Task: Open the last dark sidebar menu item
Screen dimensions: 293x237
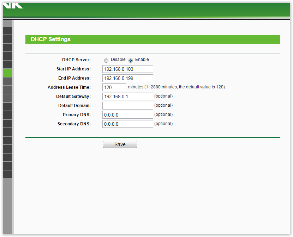Action: (x=7, y=174)
